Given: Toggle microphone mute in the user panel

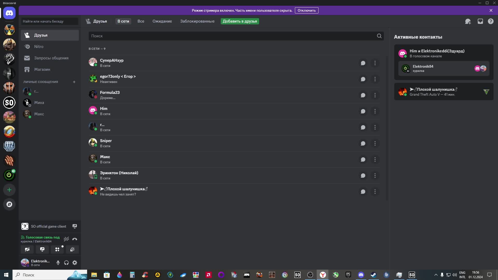Looking at the screenshot, I should click(58, 263).
